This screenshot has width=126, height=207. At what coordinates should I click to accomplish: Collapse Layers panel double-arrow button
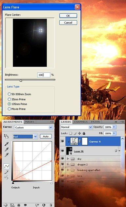pyautogui.click(x=116, y=122)
